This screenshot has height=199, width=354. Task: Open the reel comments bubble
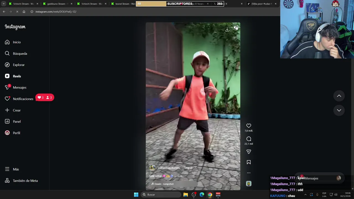tap(249, 139)
